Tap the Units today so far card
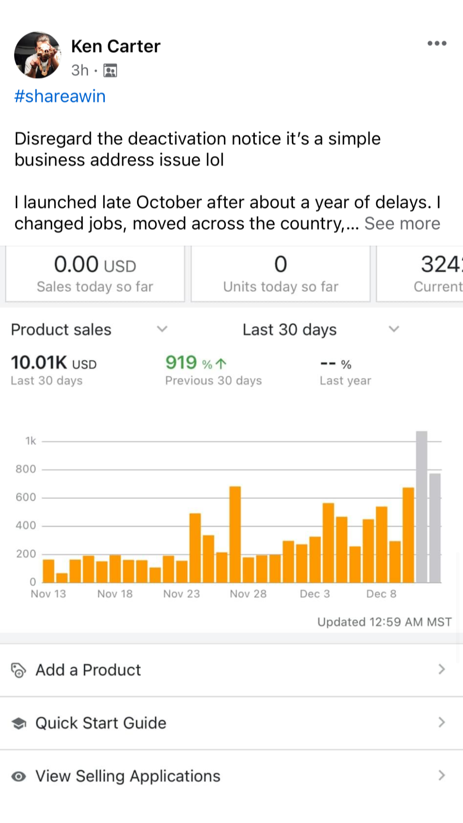 coord(281,274)
